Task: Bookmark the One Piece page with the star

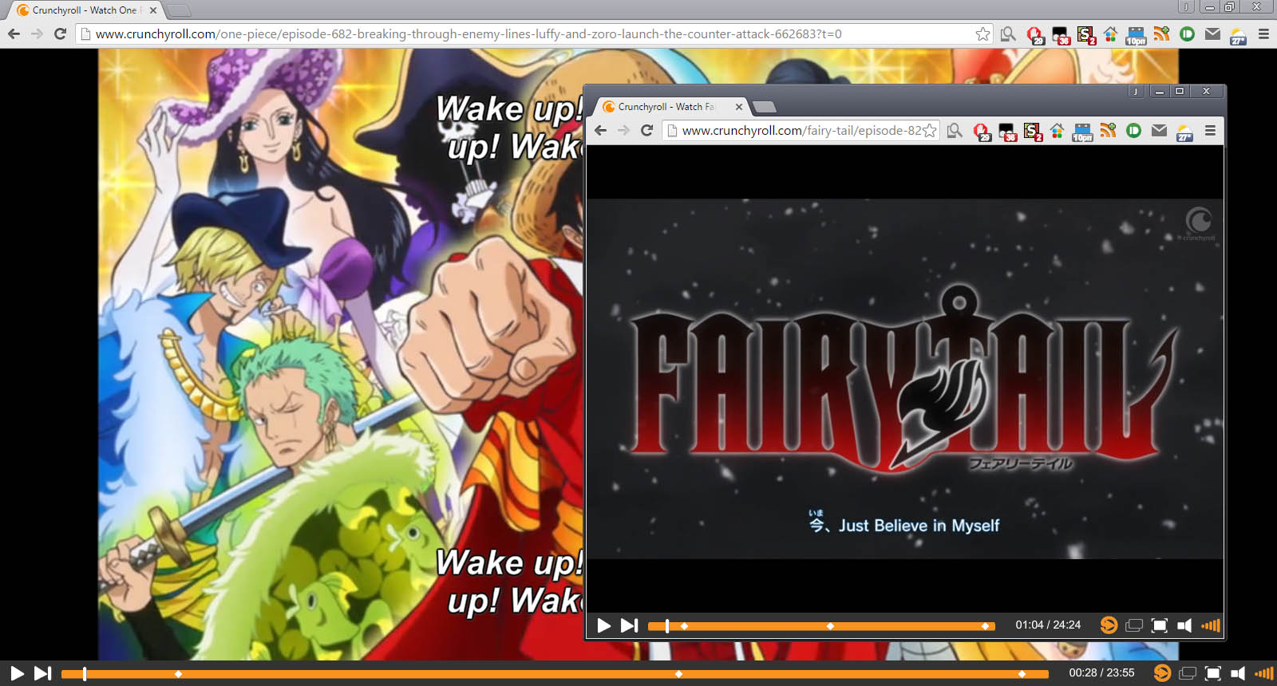Action: click(x=982, y=34)
